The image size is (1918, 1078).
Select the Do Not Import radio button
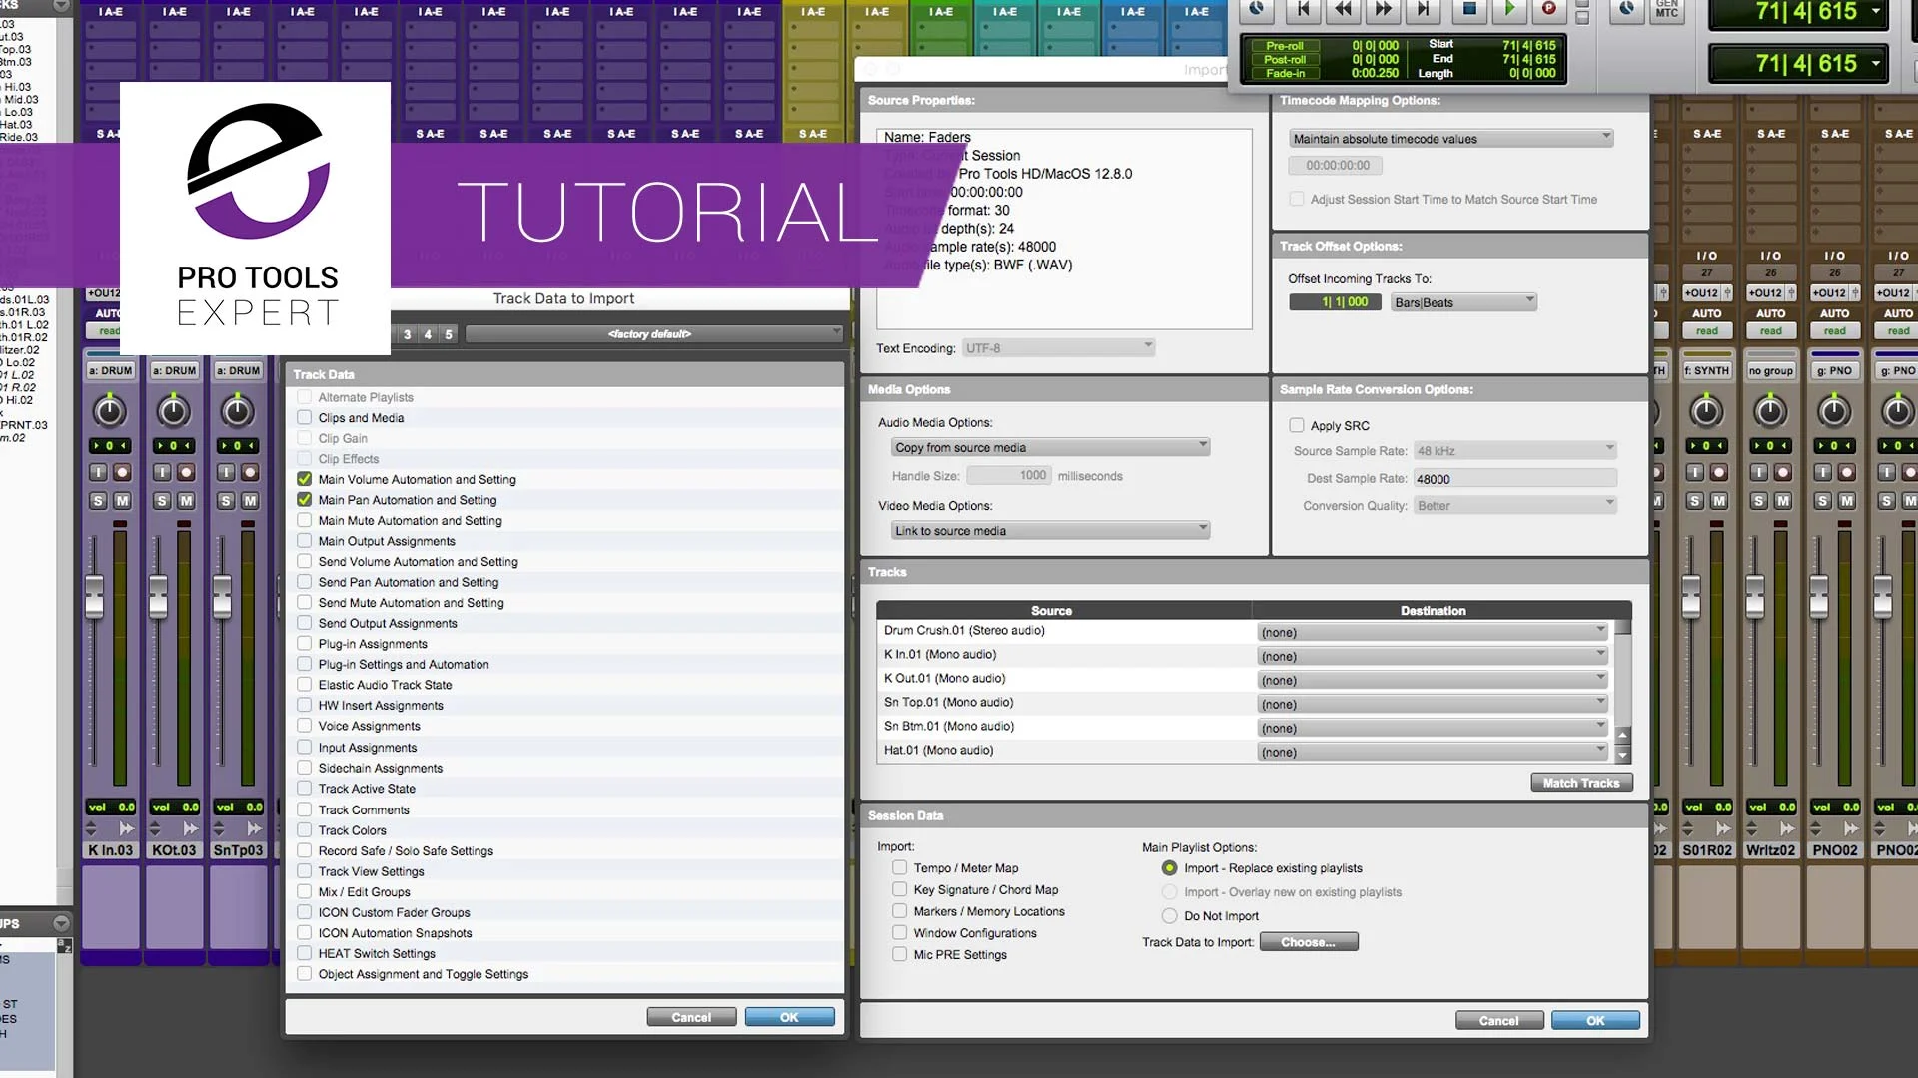[1169, 915]
